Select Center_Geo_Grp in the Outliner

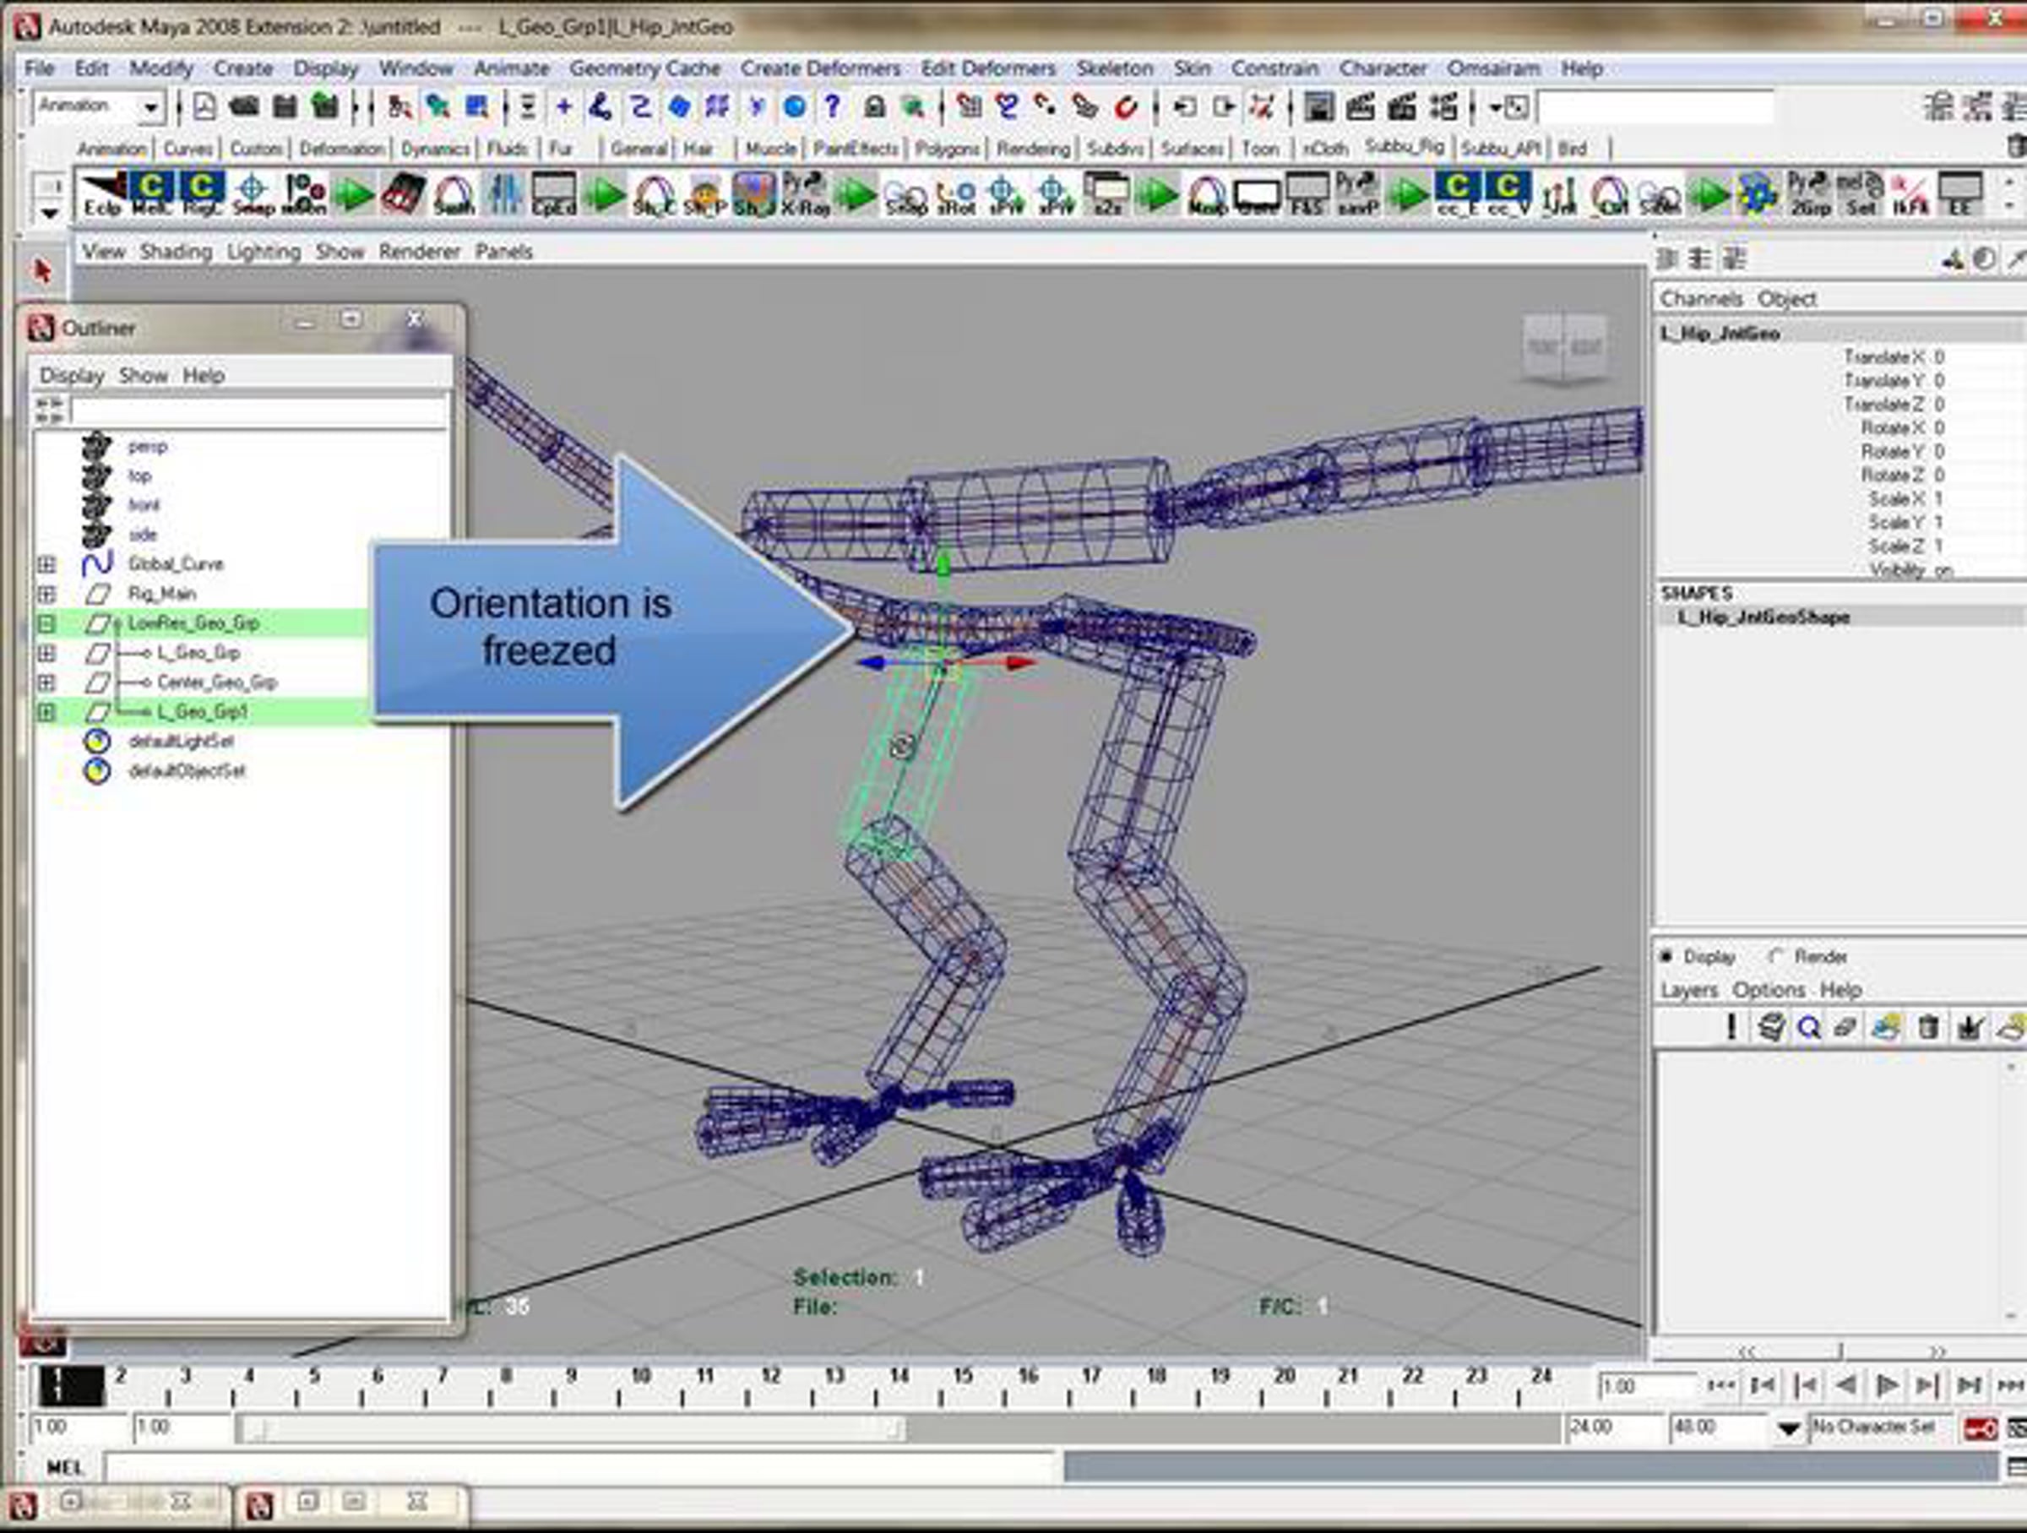coord(216,682)
